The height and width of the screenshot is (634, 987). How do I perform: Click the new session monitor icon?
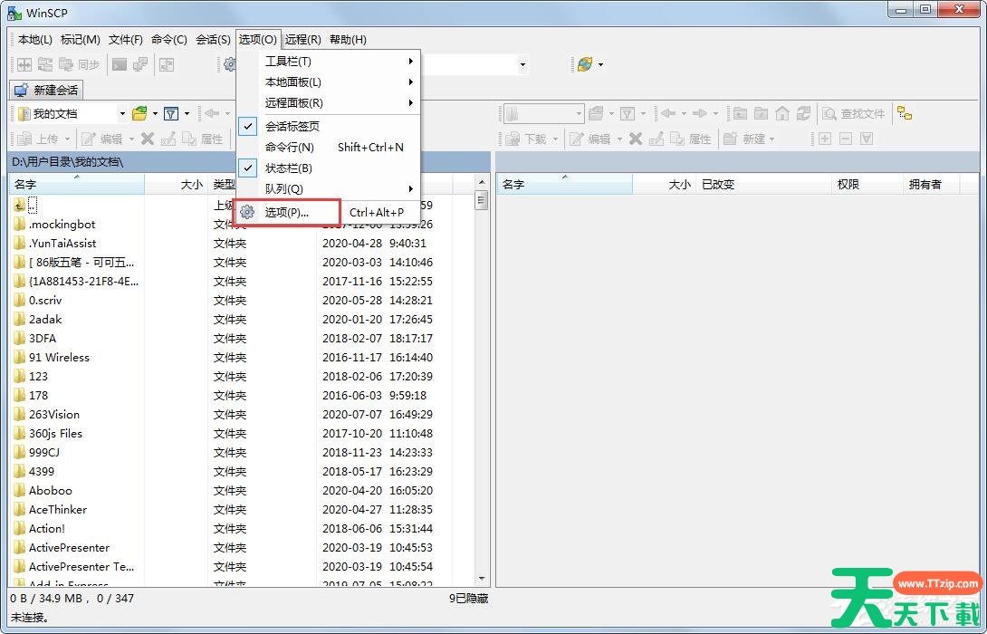[21, 90]
